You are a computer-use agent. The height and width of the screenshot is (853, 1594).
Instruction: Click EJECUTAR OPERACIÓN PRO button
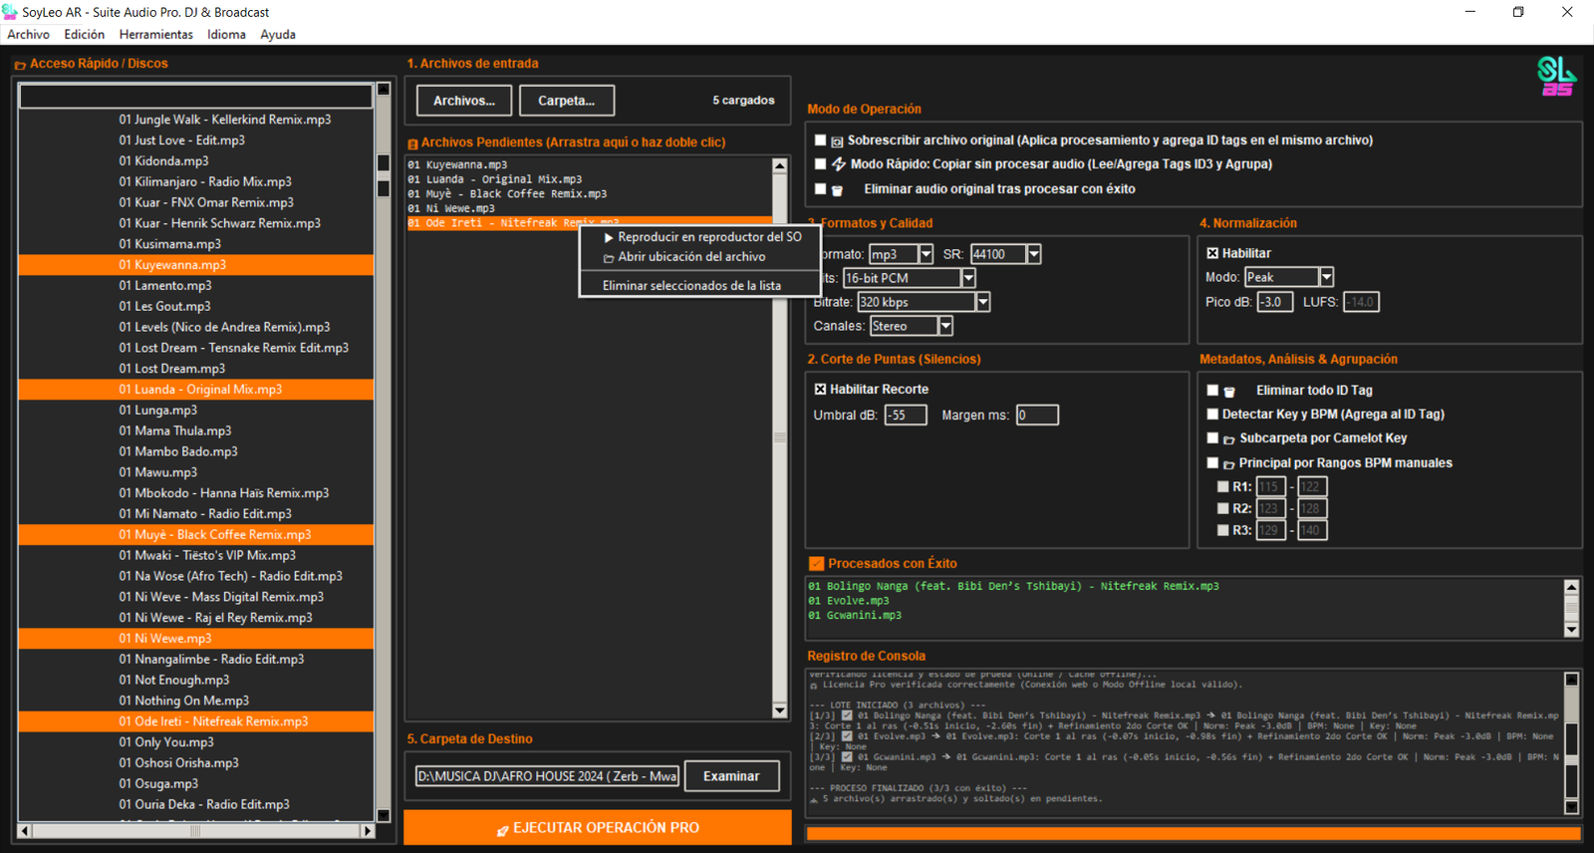pyautogui.click(x=598, y=828)
